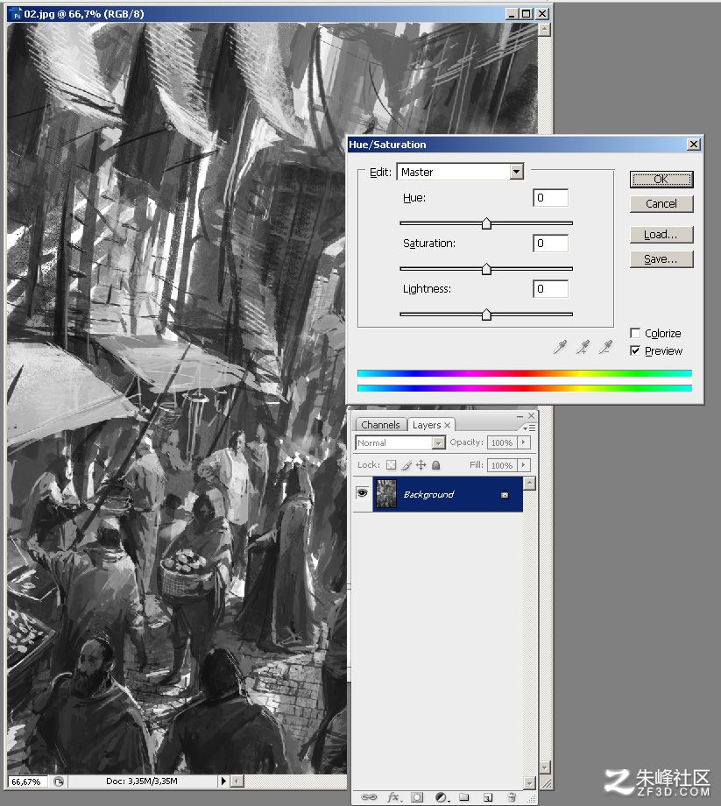This screenshot has width=721, height=806.
Task: Click the Hue value field
Action: [x=550, y=198]
